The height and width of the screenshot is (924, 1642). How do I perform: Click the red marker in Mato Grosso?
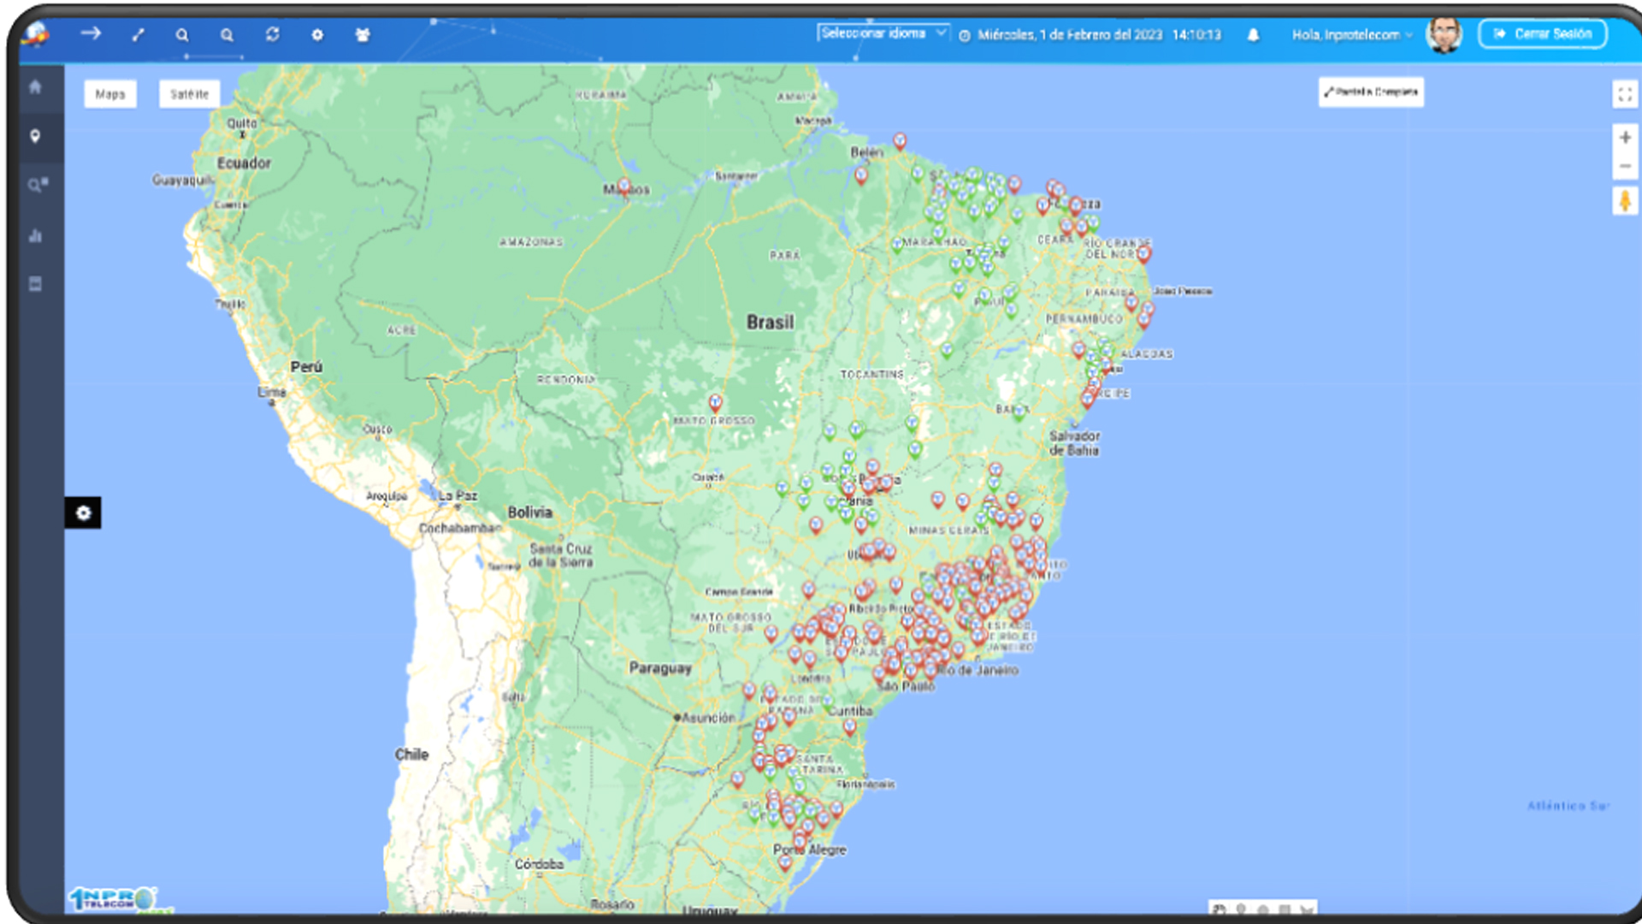715,402
